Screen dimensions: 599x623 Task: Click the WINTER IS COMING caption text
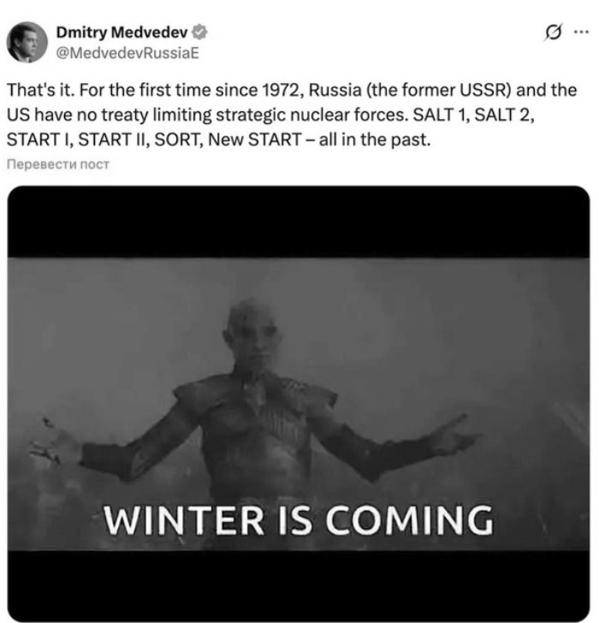pyautogui.click(x=299, y=520)
